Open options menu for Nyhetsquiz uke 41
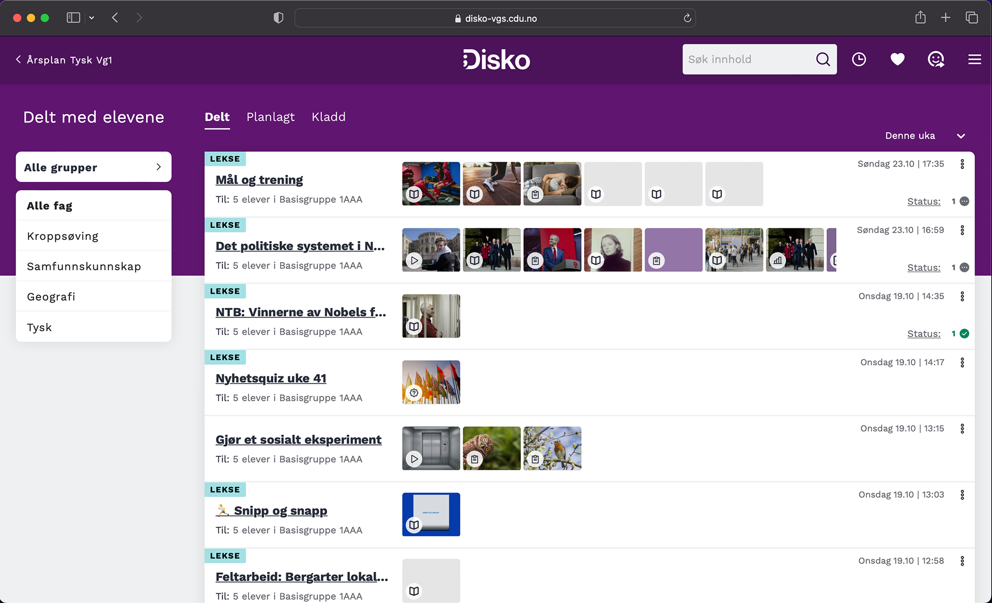The width and height of the screenshot is (992, 603). click(962, 362)
